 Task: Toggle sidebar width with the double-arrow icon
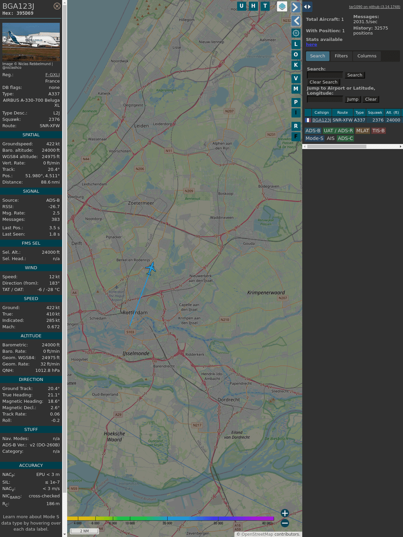point(307,6)
